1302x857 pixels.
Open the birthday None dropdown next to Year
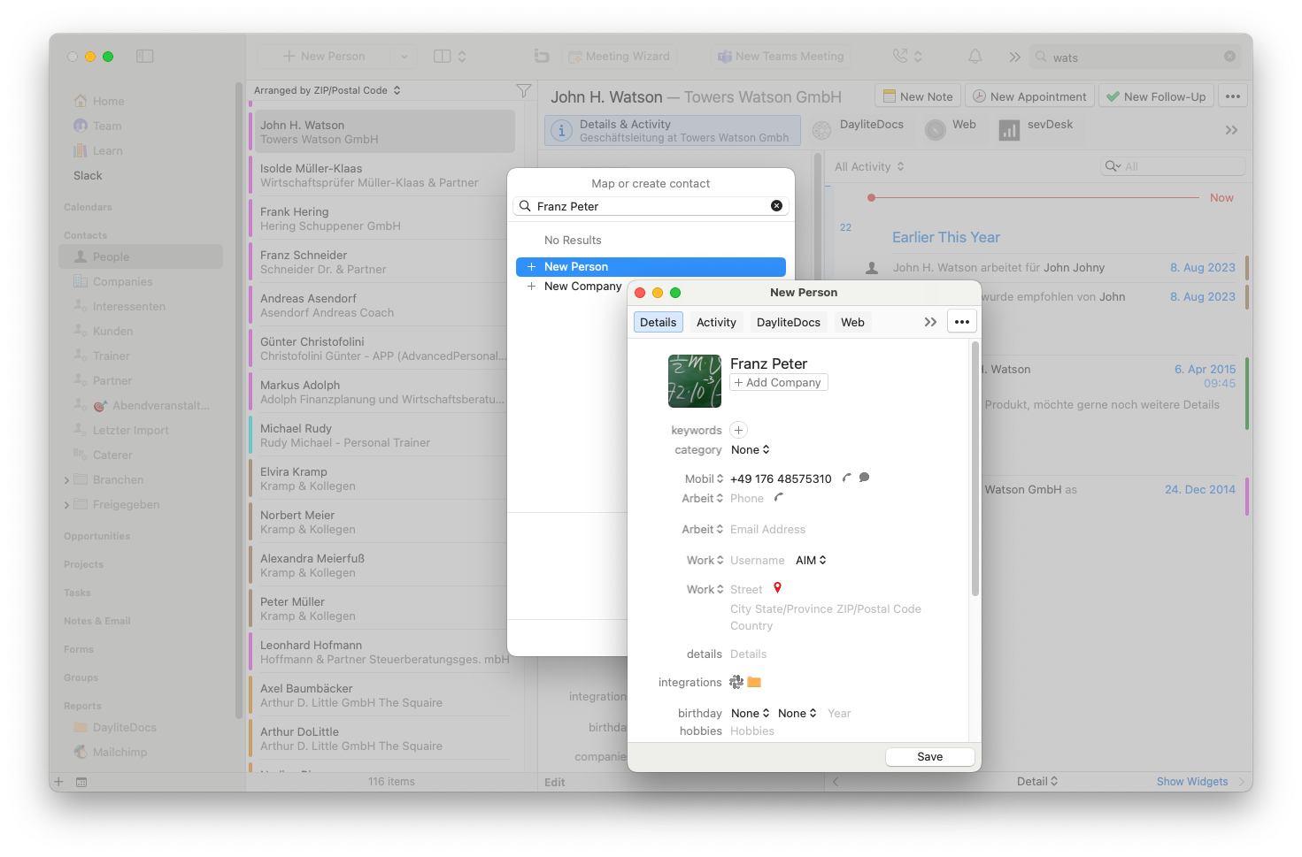click(x=797, y=714)
